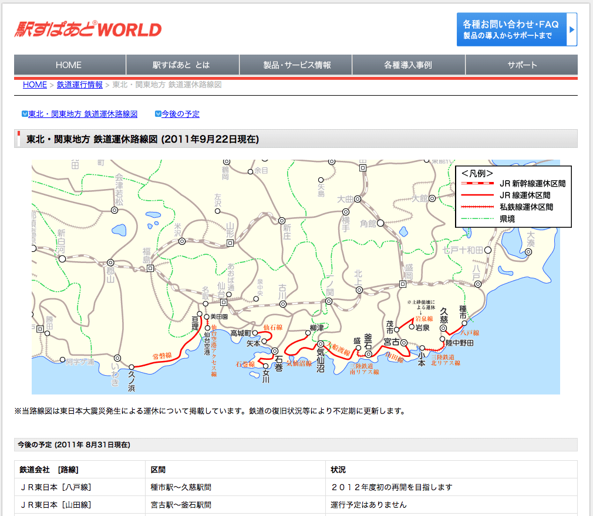Click the blue icon before 今後の予定 link
The image size is (593, 516).
[x=157, y=114]
